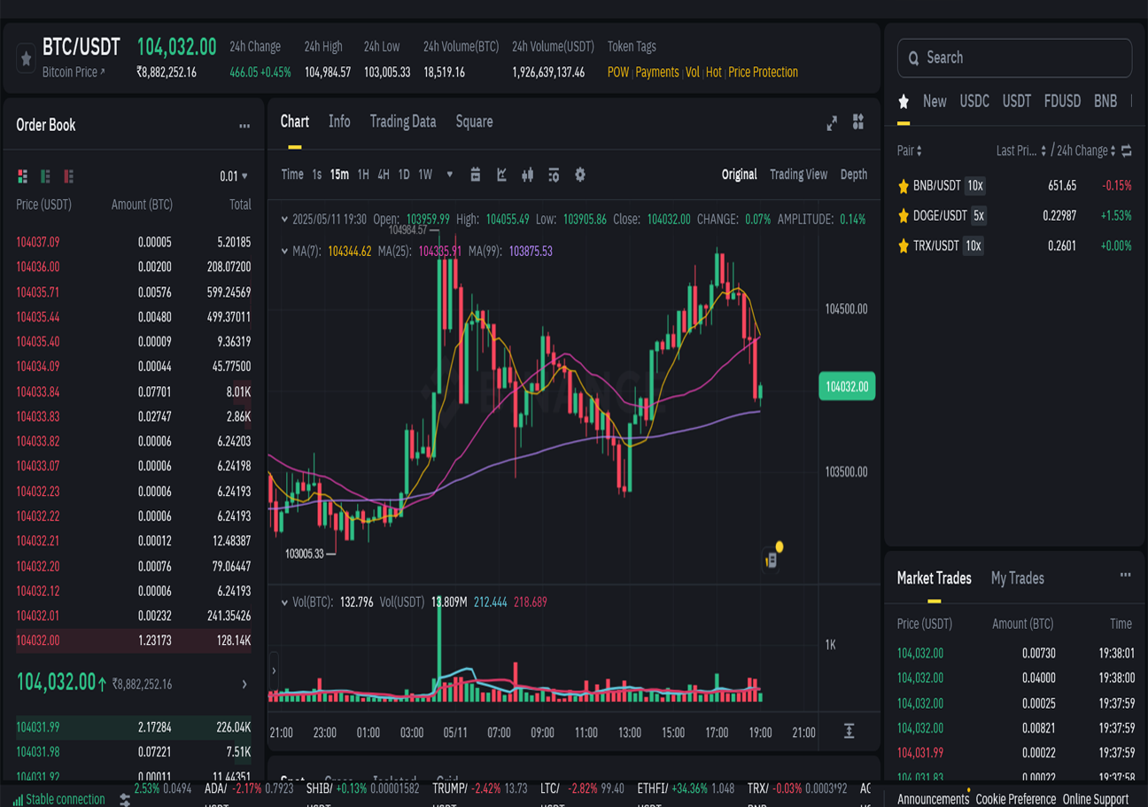Image resolution: width=1148 pixels, height=807 pixels.
Task: Open Order Book more options menu
Action: point(244,126)
